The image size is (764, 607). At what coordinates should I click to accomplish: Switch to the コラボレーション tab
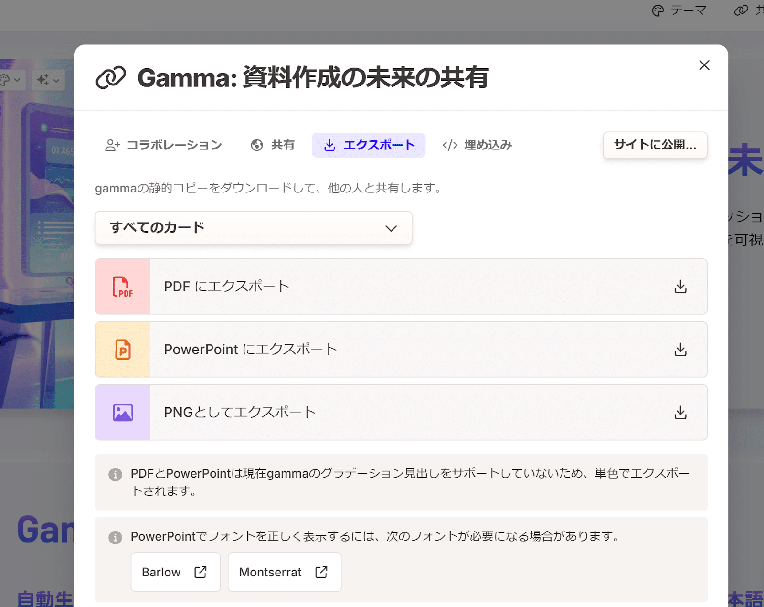point(163,145)
